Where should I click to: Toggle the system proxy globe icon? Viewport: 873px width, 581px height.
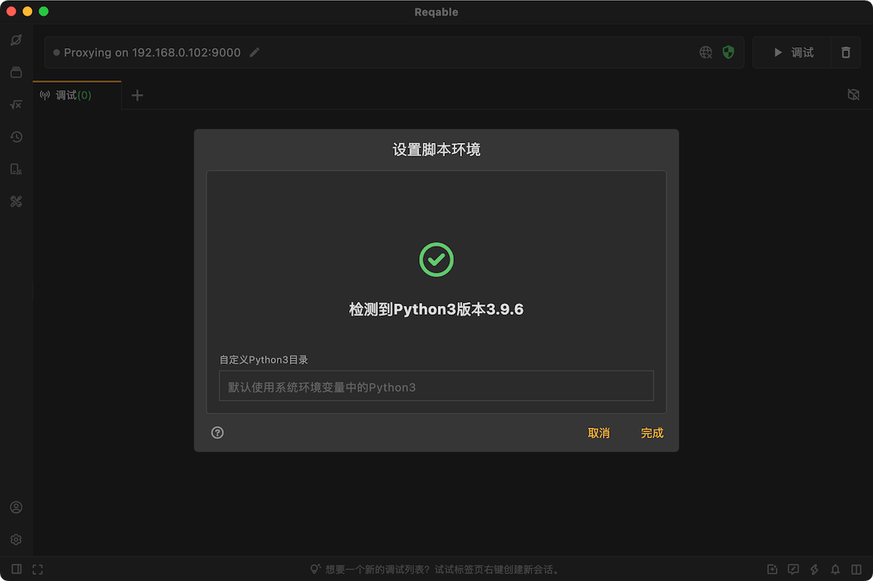click(x=705, y=53)
